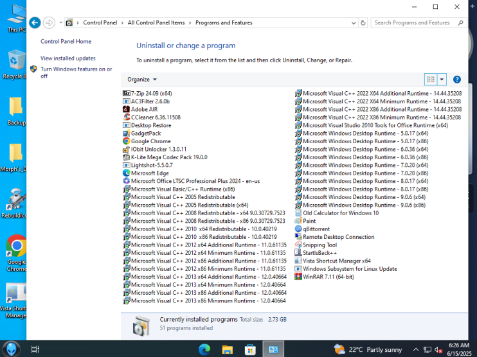Click the Start button alien icon
Viewport: 477px width, 357px height.
pos(12,349)
